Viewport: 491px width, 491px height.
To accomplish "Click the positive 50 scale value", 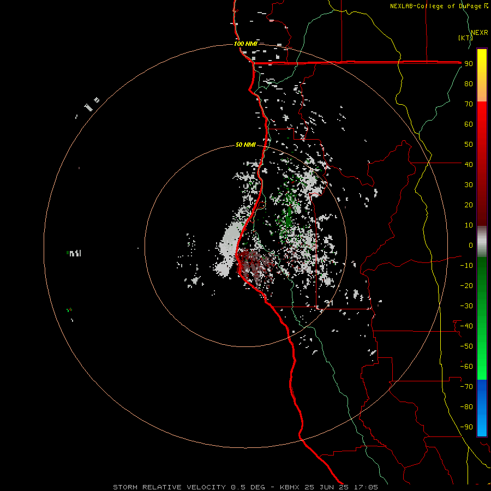I will click(x=469, y=145).
